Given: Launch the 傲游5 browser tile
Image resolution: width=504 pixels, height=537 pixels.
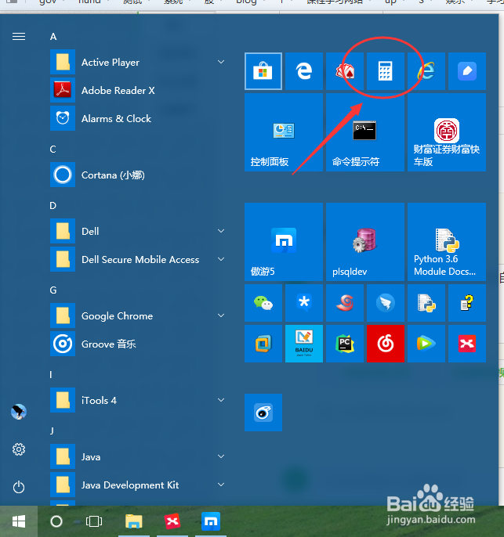Looking at the screenshot, I should pos(284,242).
